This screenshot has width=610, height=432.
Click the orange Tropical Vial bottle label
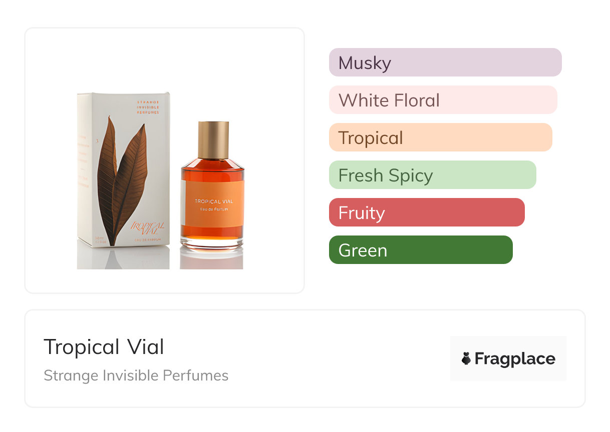[x=214, y=204]
